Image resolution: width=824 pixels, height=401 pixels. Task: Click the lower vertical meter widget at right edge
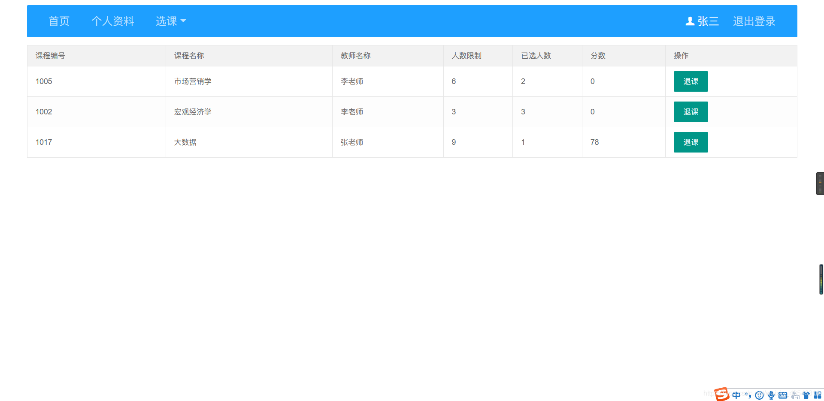821,279
